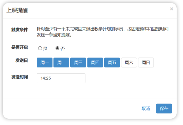Click the 是 text next to its radio
This screenshot has height=125, width=183.
(45, 49)
